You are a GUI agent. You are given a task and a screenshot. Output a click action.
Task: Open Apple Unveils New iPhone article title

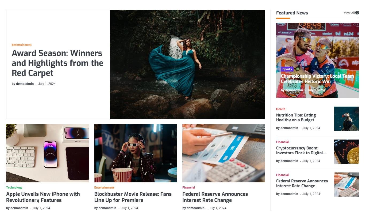click(43, 197)
